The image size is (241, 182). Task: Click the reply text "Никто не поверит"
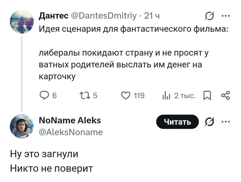(x=52, y=169)
